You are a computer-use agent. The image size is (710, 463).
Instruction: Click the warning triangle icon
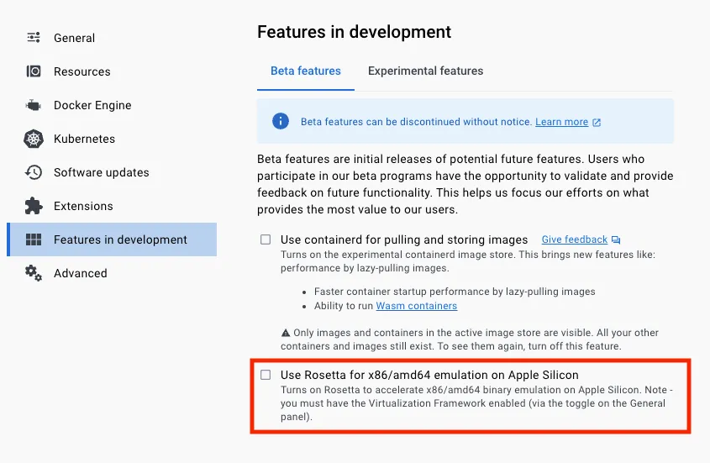pyautogui.click(x=286, y=333)
